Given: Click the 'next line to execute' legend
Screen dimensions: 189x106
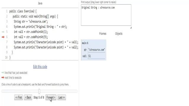Looking at the screenshot, I should 13,78.
